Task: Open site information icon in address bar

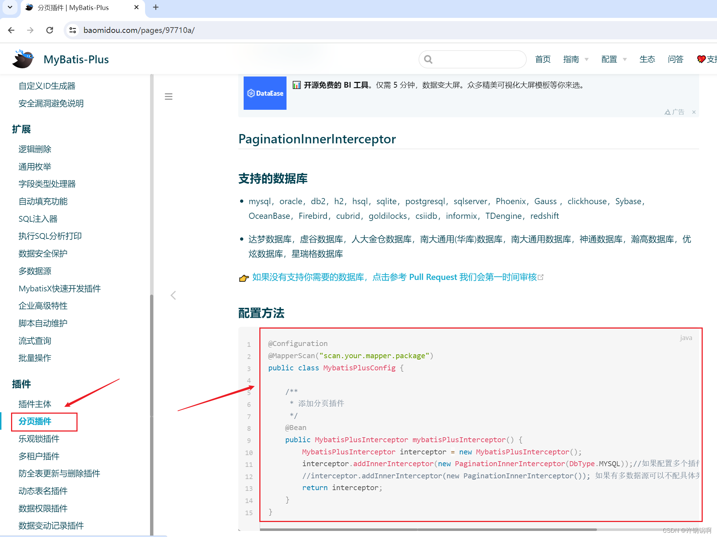Action: click(73, 30)
